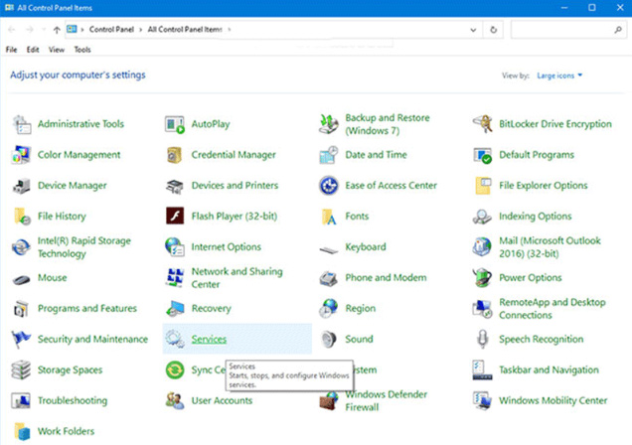Image resolution: width=632 pixels, height=445 pixels.
Task: Open the Recovery link
Action: (212, 309)
